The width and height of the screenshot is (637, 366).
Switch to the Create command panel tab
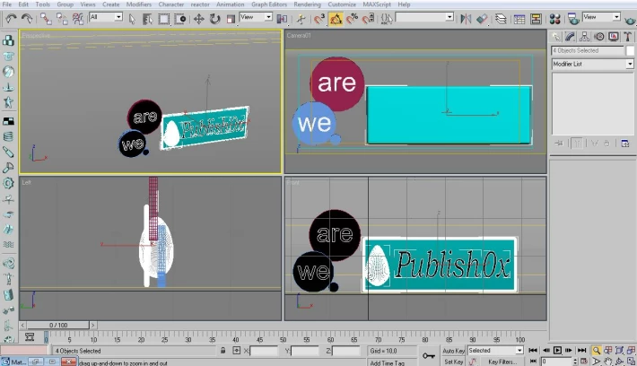[x=555, y=37]
